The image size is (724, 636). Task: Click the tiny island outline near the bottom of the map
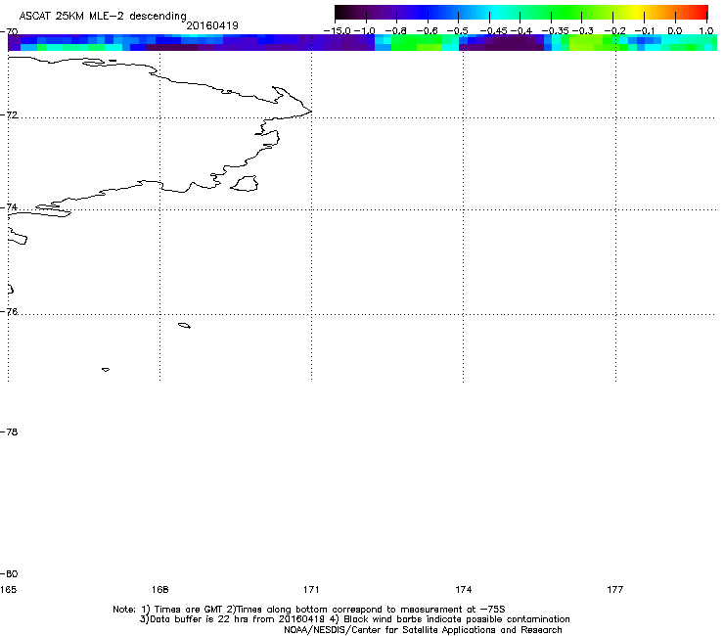pyautogui.click(x=106, y=370)
